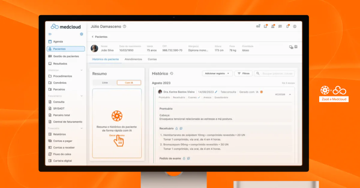Viewport: 360px width, 188px height.
Task: Collapse the sidebar using the menu icon
Action: pyautogui.click(x=50, y=34)
